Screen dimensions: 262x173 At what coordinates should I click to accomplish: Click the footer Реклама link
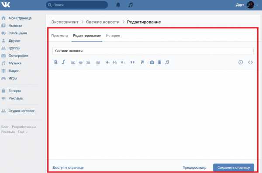click(x=8, y=132)
